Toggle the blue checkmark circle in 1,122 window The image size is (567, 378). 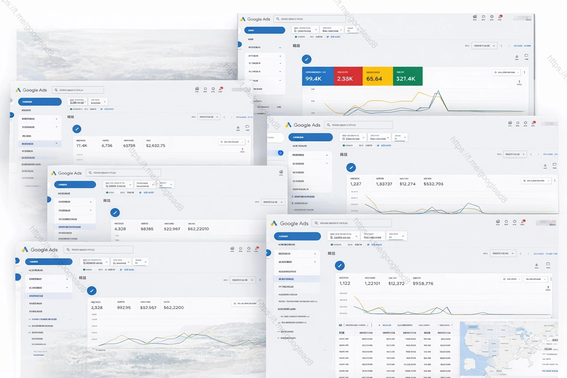pyautogui.click(x=340, y=265)
